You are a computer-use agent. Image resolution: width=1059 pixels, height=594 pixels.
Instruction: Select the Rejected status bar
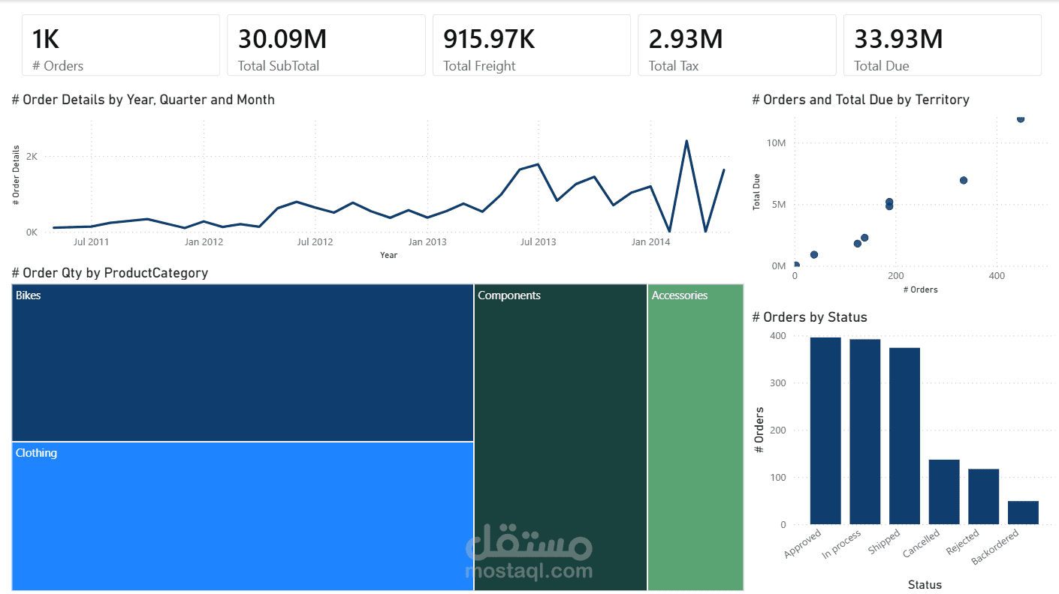(x=983, y=496)
